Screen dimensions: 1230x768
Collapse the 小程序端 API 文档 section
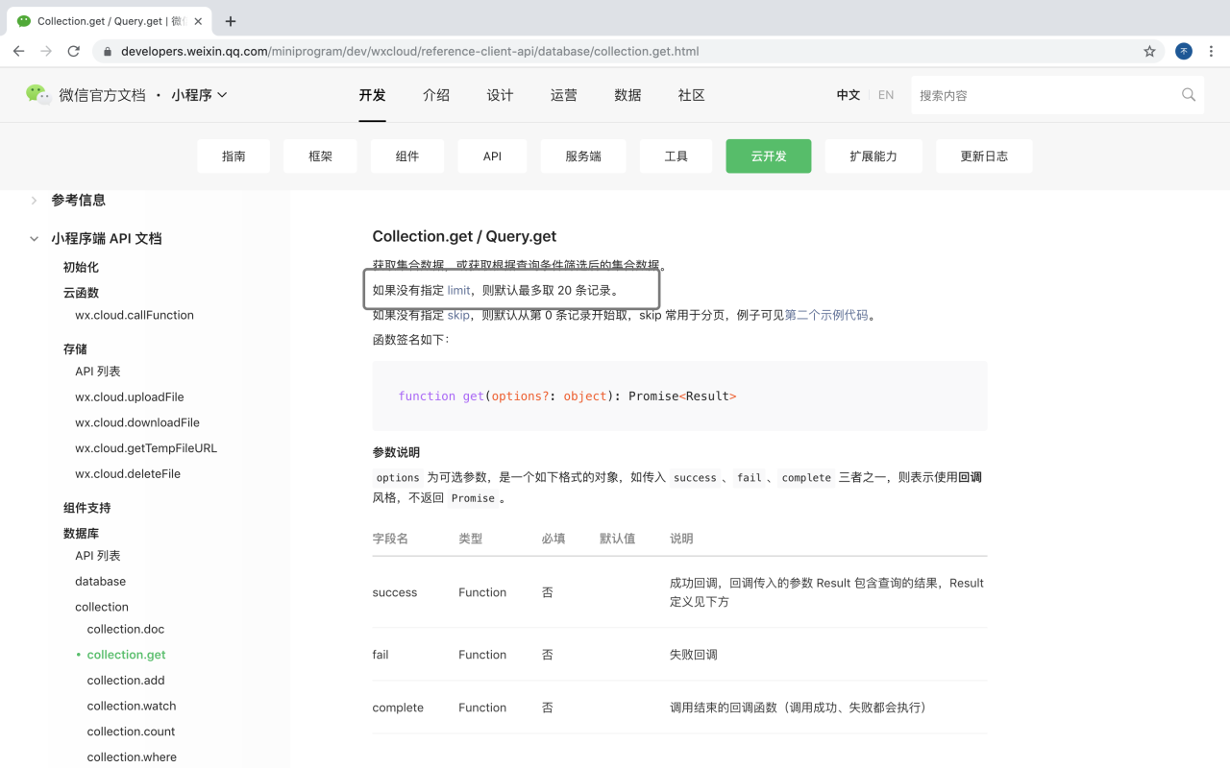pos(34,238)
